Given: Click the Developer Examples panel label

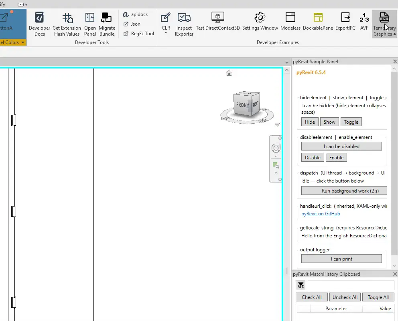Looking at the screenshot, I should (x=278, y=42).
